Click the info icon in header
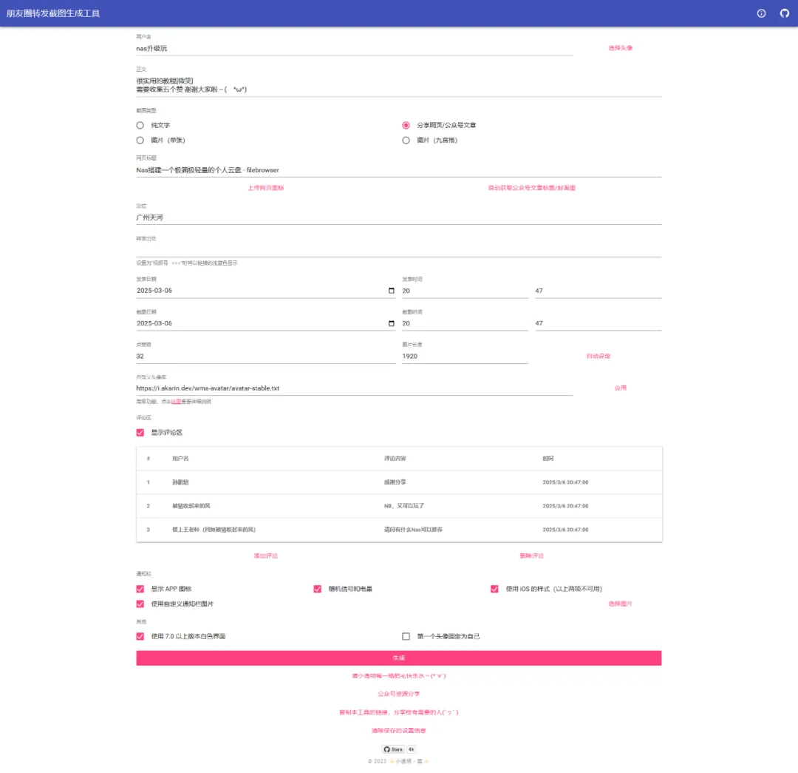 point(762,13)
